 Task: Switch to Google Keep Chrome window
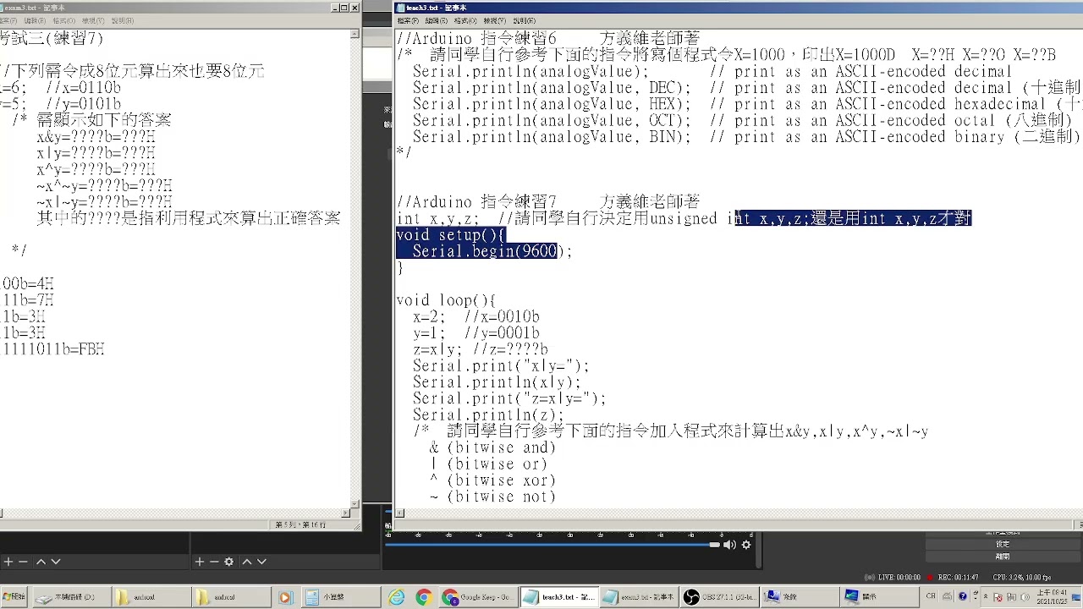coord(478,597)
